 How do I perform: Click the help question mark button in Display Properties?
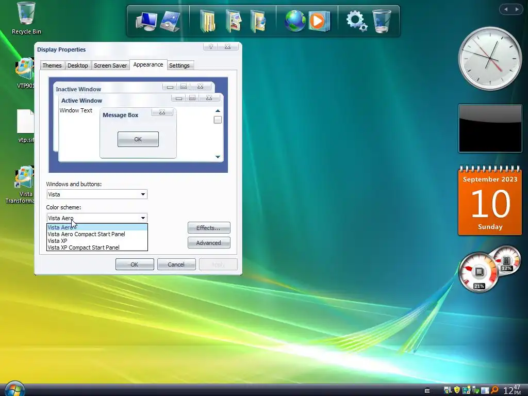coord(211,46)
